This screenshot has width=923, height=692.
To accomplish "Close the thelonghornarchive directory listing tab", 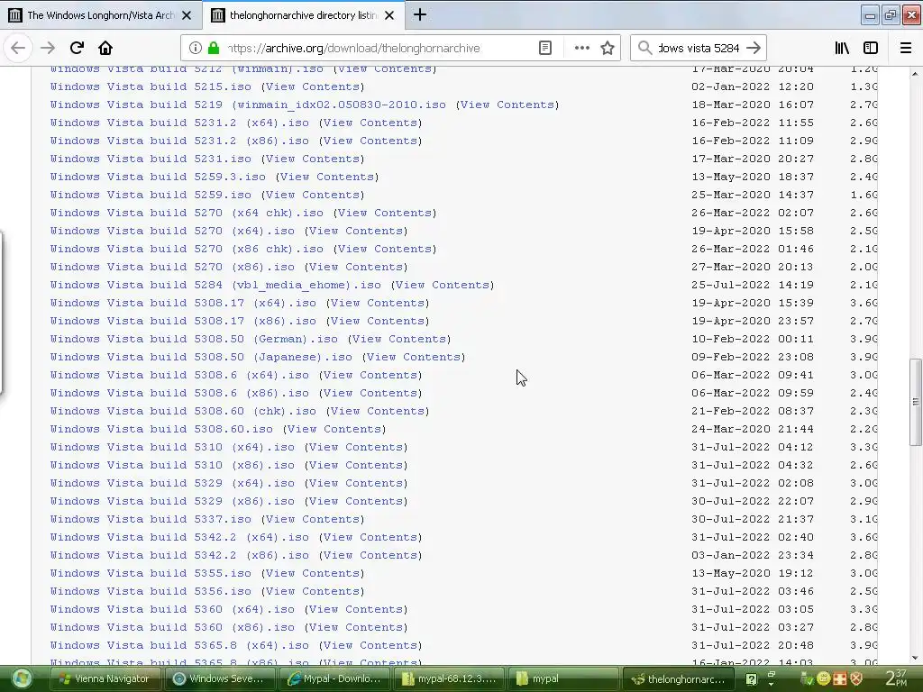I will 389,15.
